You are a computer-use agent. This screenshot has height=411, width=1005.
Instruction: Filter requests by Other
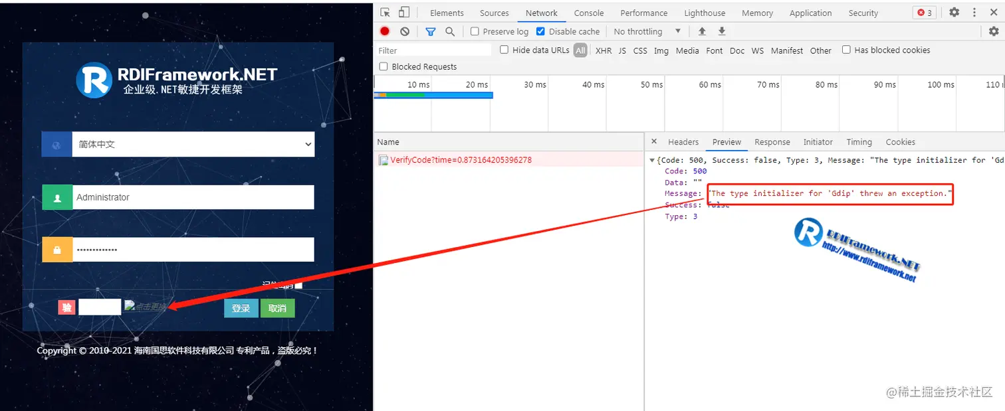point(821,50)
